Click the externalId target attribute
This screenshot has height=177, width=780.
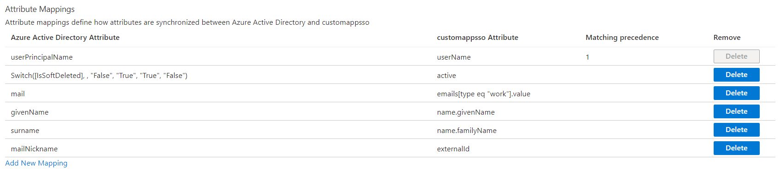click(x=453, y=149)
